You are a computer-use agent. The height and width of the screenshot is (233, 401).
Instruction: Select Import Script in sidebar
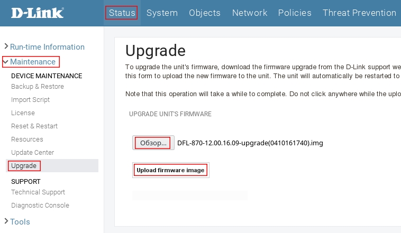(31, 100)
